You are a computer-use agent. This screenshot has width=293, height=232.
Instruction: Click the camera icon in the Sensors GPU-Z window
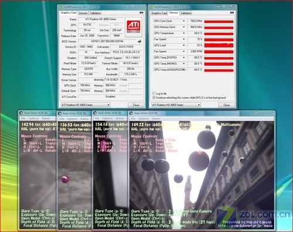(x=232, y=13)
